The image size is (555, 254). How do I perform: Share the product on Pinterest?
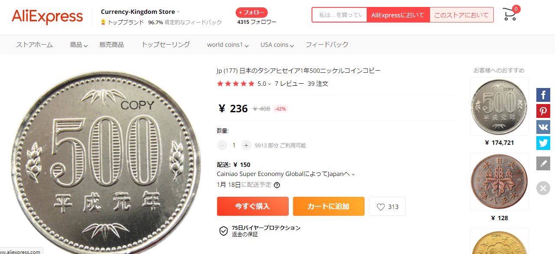click(543, 111)
